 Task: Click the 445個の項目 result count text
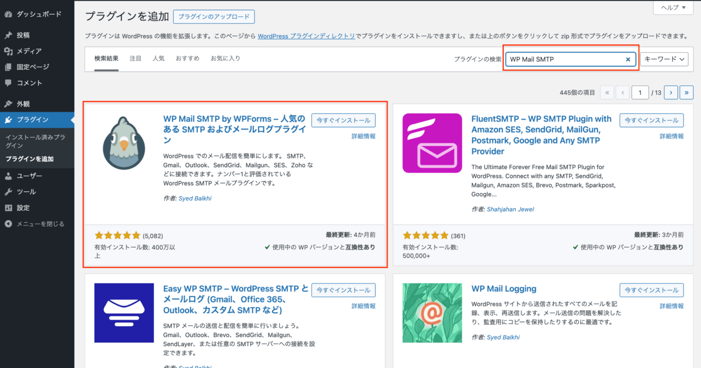click(577, 92)
